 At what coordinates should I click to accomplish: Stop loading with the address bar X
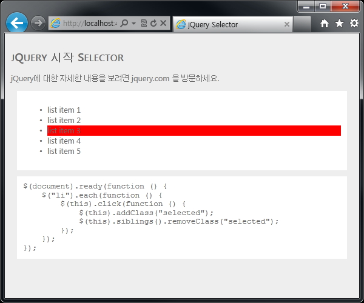click(x=163, y=23)
